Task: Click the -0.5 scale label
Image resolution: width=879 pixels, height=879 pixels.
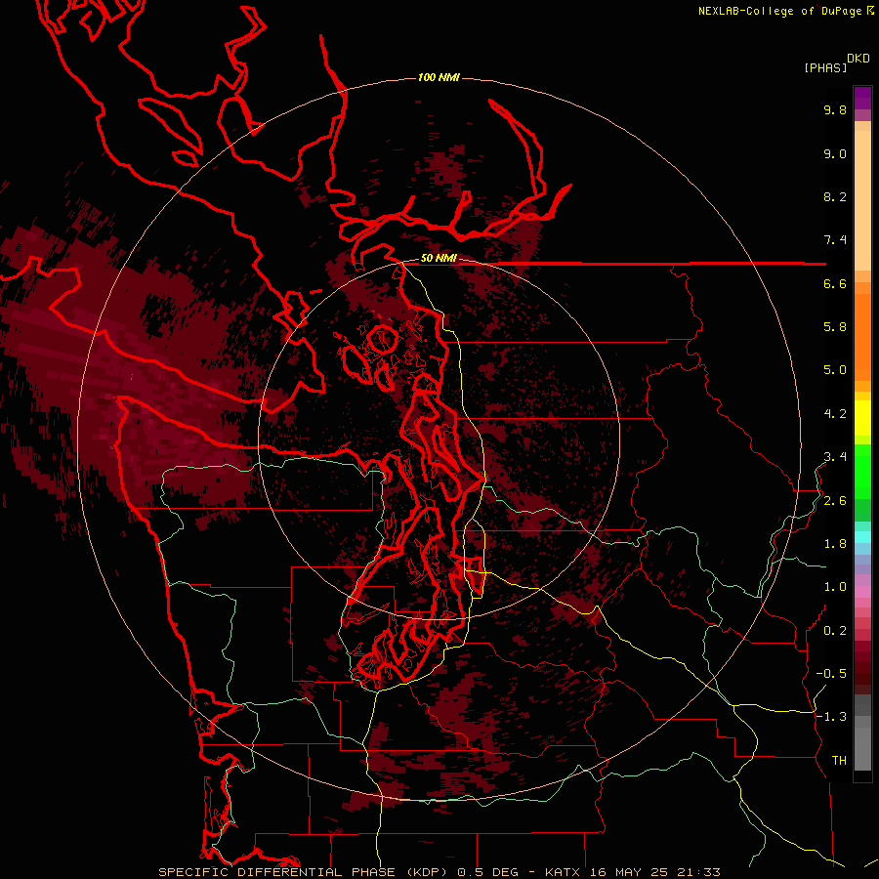Action: 831,674
